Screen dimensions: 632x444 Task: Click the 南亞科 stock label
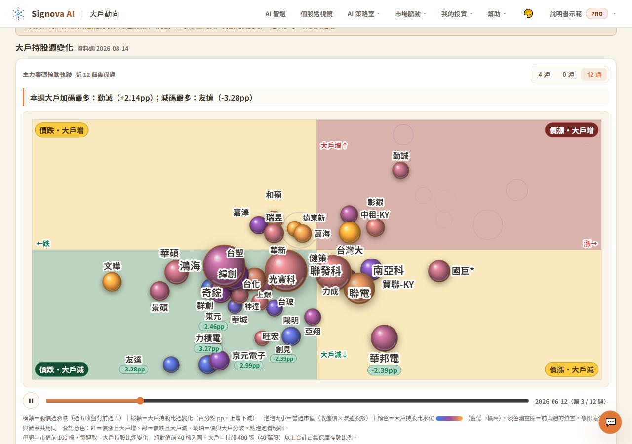tap(388, 270)
